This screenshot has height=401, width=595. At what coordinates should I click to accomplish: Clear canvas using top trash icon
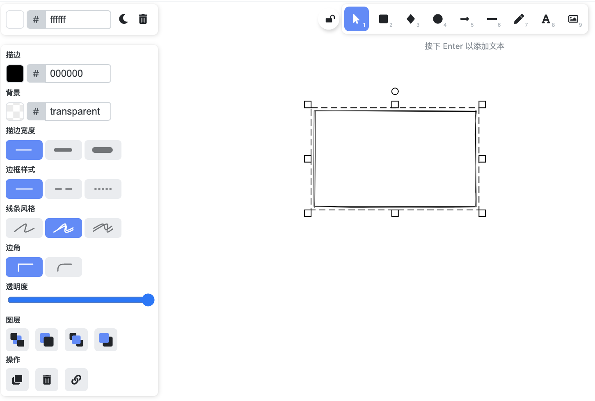coord(143,19)
